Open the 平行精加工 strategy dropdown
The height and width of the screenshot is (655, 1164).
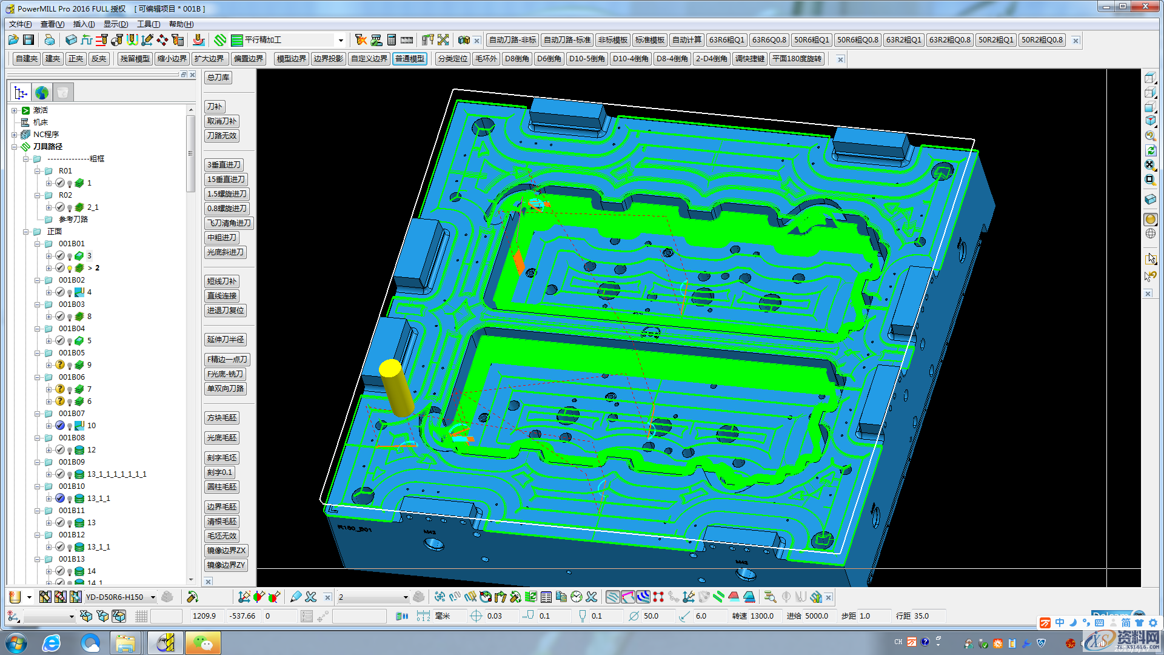(341, 41)
